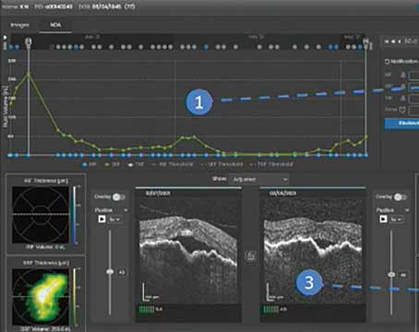Click the right position play button

point(383,219)
